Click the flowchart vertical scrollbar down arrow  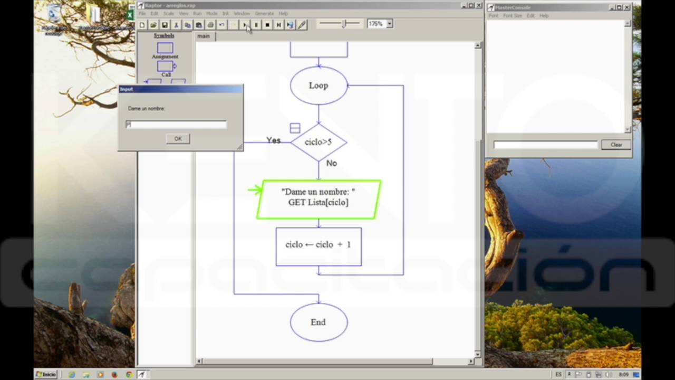tap(478, 355)
